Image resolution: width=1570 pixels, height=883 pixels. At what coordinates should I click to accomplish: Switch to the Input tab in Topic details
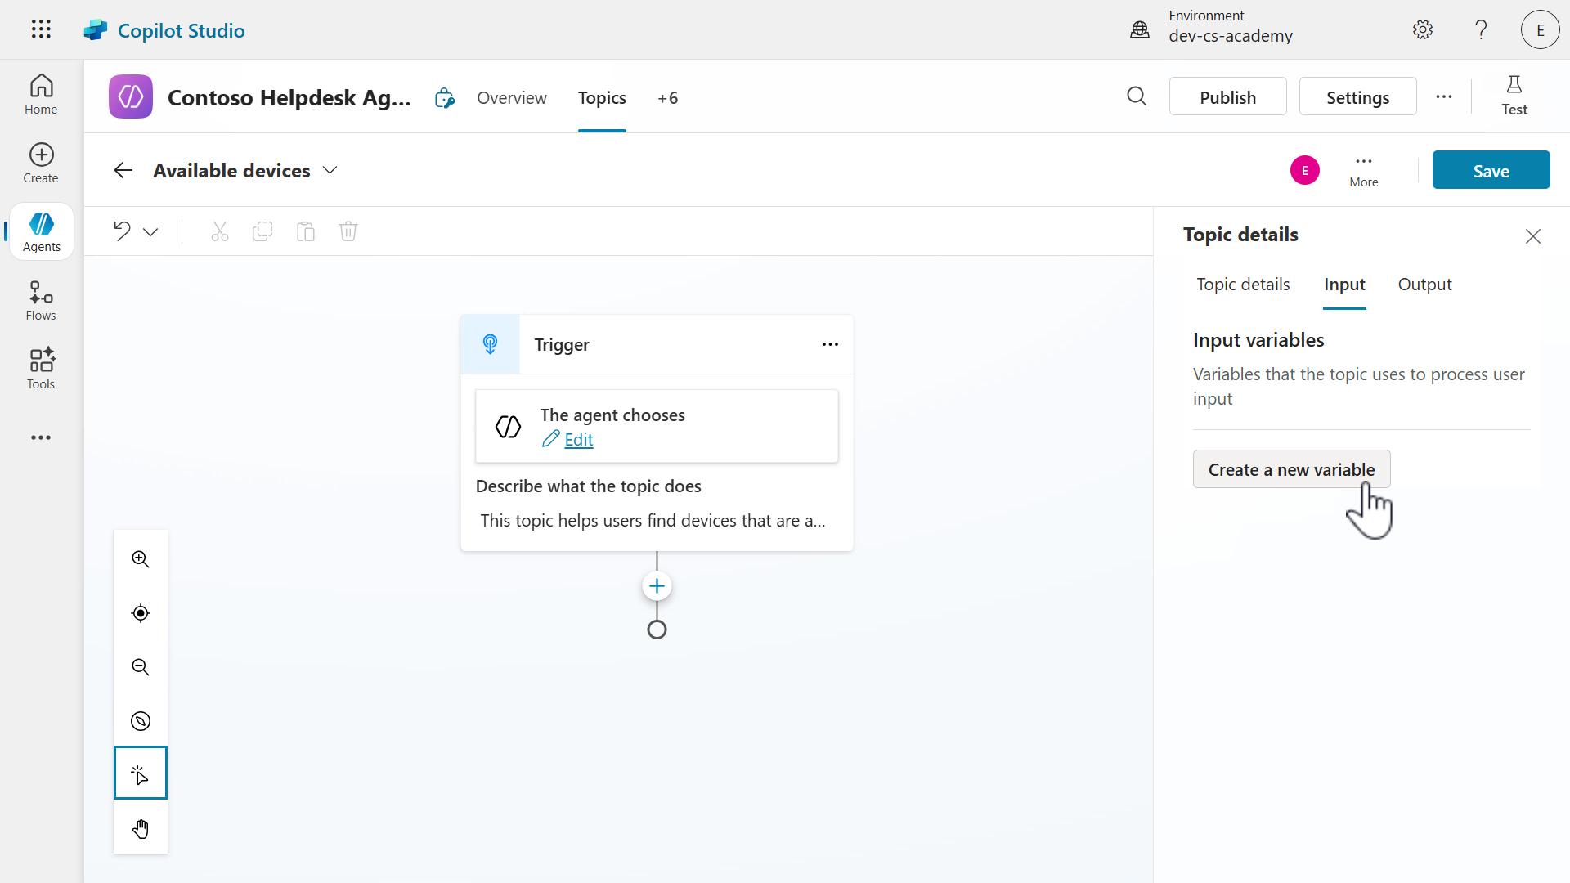pos(1343,284)
